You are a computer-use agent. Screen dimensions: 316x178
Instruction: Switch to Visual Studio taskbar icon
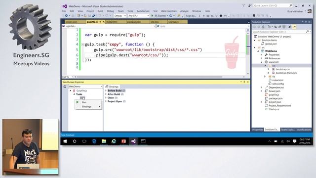tap(133, 141)
